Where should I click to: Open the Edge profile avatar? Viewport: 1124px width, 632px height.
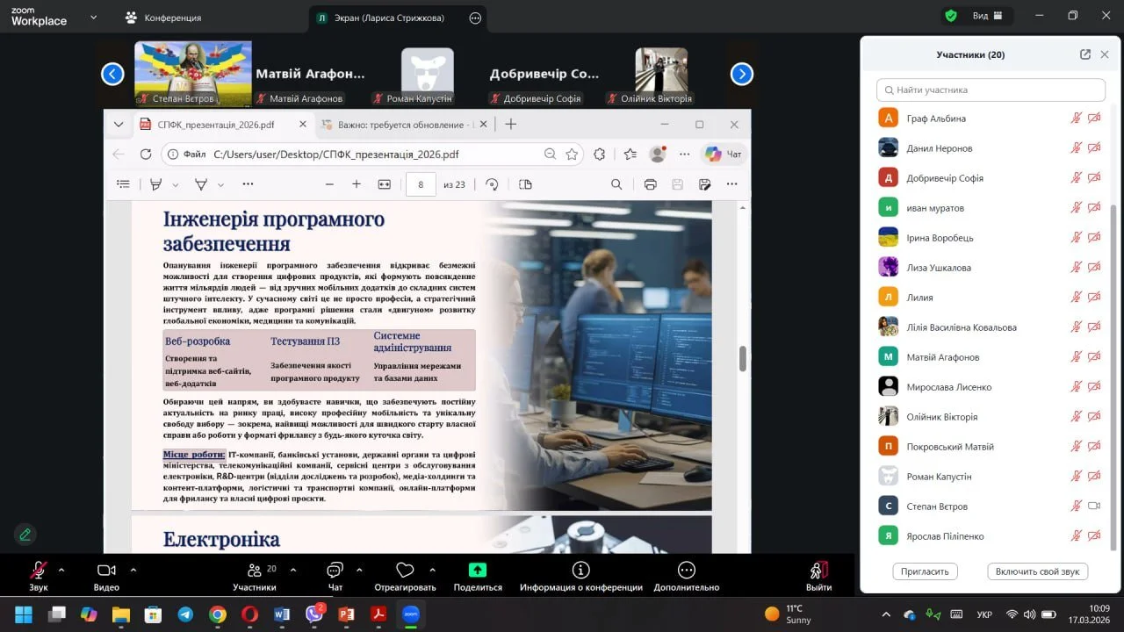(657, 154)
